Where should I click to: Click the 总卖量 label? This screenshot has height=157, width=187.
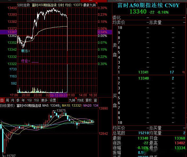pos(155,23)
